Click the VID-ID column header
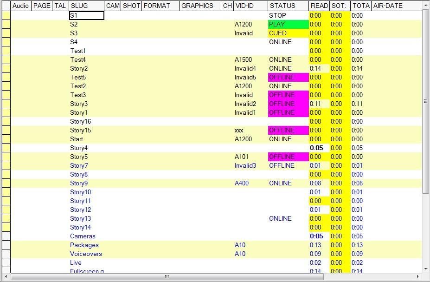The image size is (430, 282). point(250,6)
